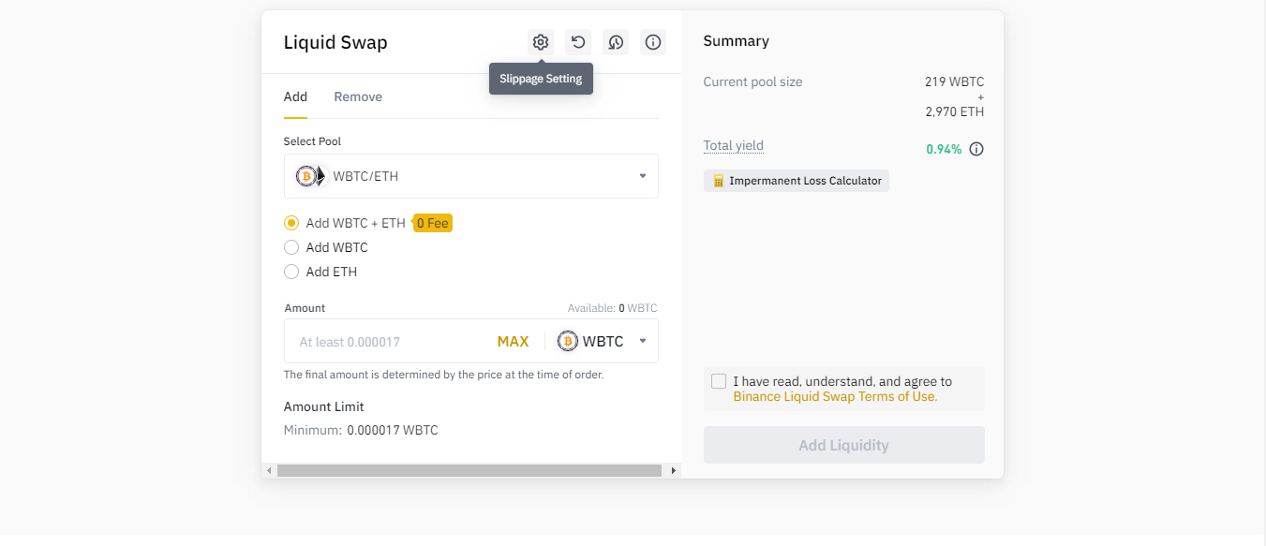This screenshot has width=1266, height=546.
Task: Open Binance Liquid Swap Terms of Use link
Action: (835, 396)
